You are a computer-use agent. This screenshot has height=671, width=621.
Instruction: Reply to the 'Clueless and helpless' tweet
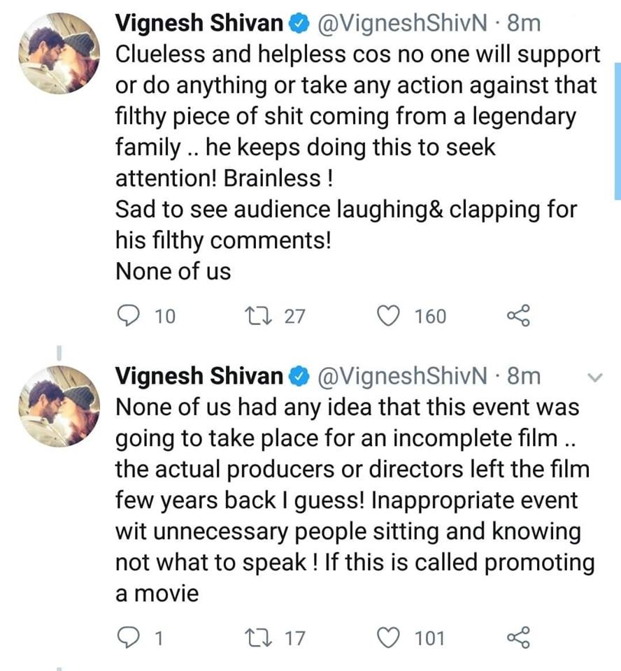(127, 317)
